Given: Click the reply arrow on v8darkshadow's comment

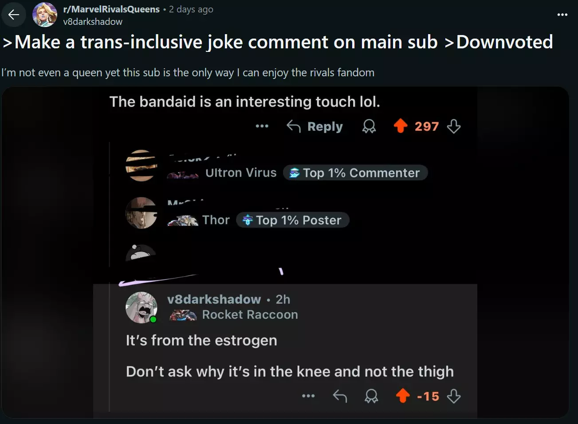Looking at the screenshot, I should (x=340, y=396).
